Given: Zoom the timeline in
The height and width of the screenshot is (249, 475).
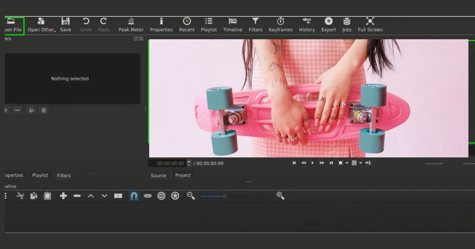Looking at the screenshot, I should point(280,195).
